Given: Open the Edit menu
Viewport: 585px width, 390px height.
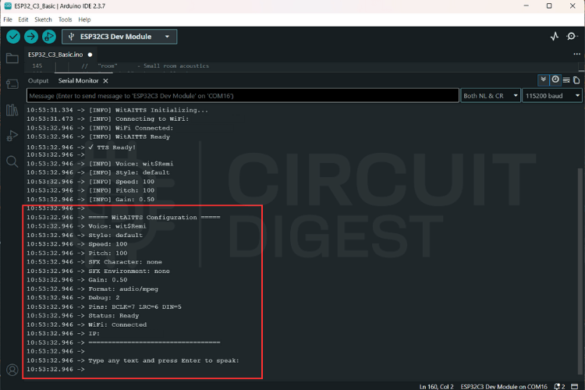Looking at the screenshot, I should 23,19.
